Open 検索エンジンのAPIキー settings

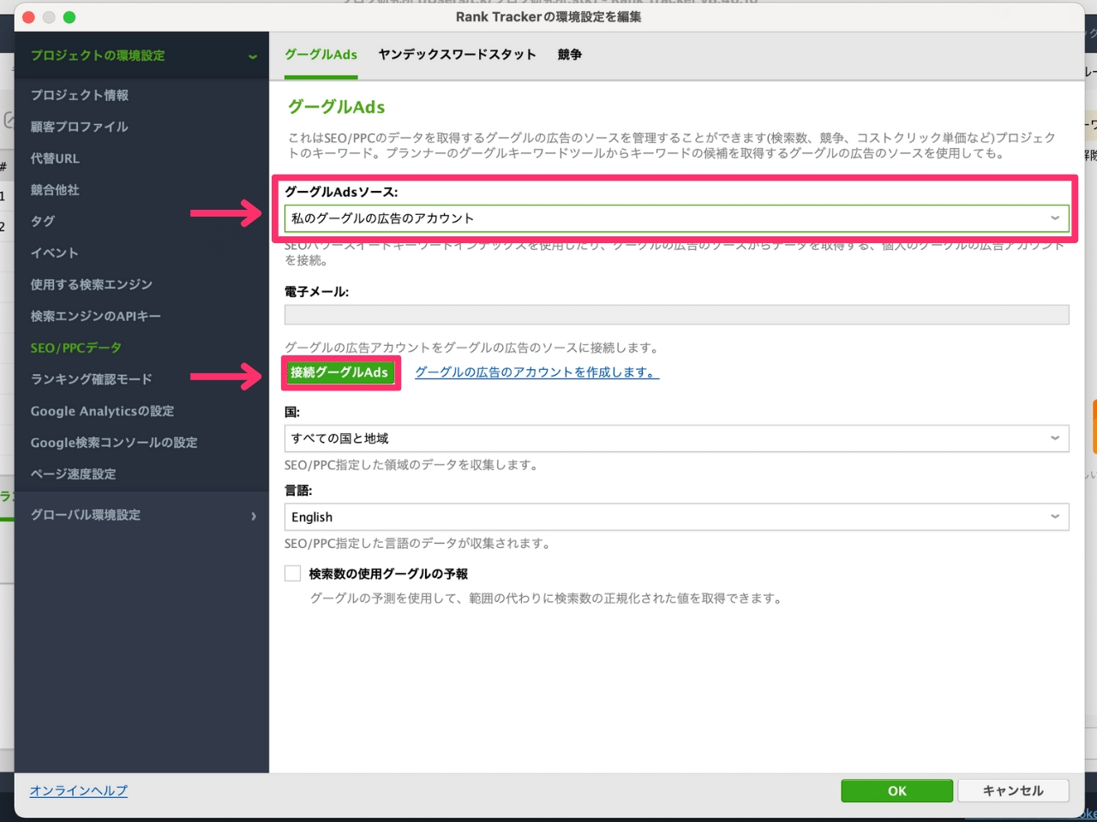point(96,316)
